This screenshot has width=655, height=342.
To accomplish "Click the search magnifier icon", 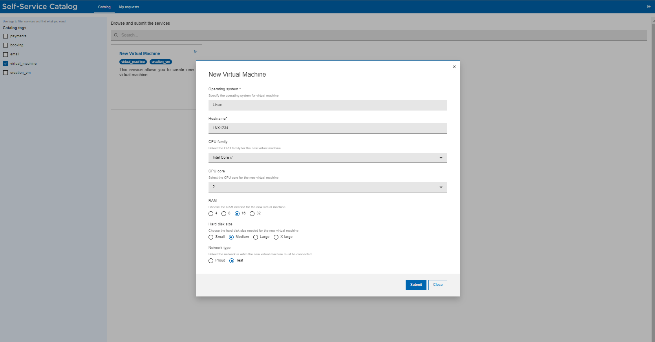I will (116, 35).
